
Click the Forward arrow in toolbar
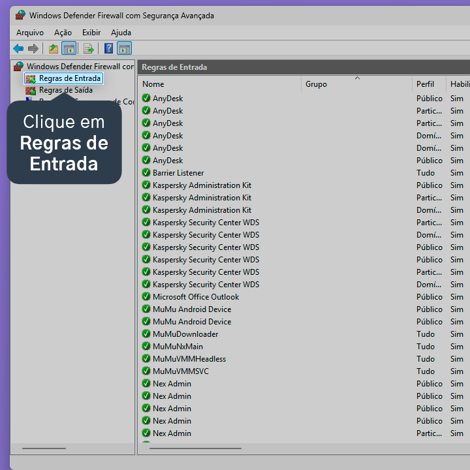[33, 48]
